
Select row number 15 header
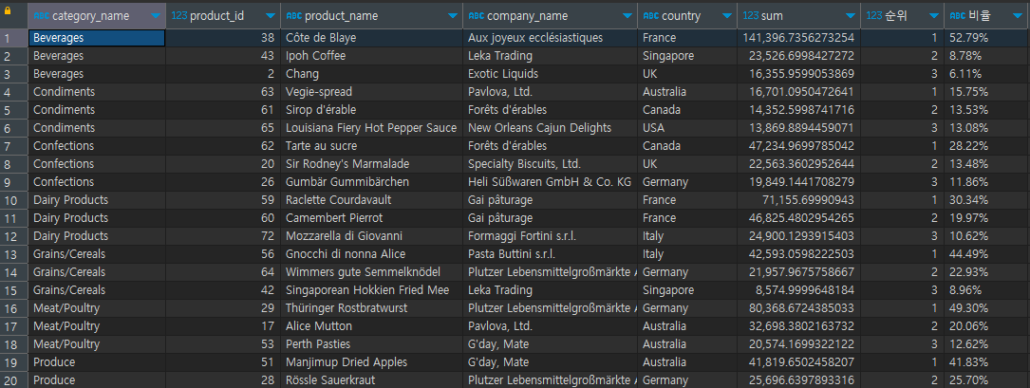[x=14, y=289]
